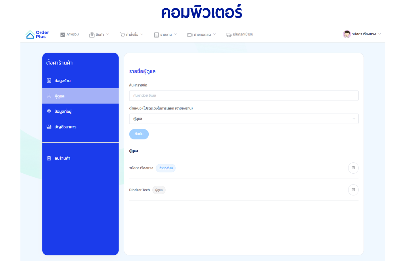Select ผู้ดูแล in the settings sidebar

coord(81,96)
